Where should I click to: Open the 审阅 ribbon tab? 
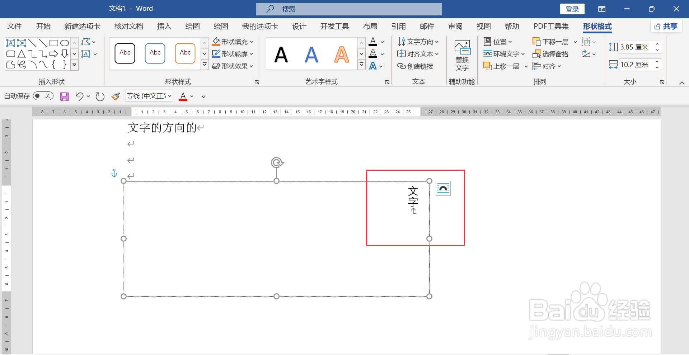455,26
